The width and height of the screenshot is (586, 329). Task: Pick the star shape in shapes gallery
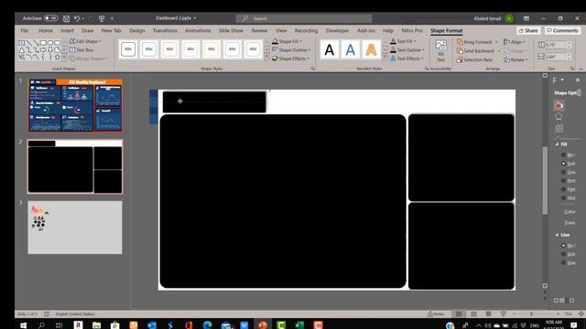coord(58,57)
